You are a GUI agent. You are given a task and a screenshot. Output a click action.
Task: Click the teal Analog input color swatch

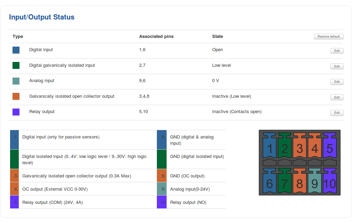16,81
